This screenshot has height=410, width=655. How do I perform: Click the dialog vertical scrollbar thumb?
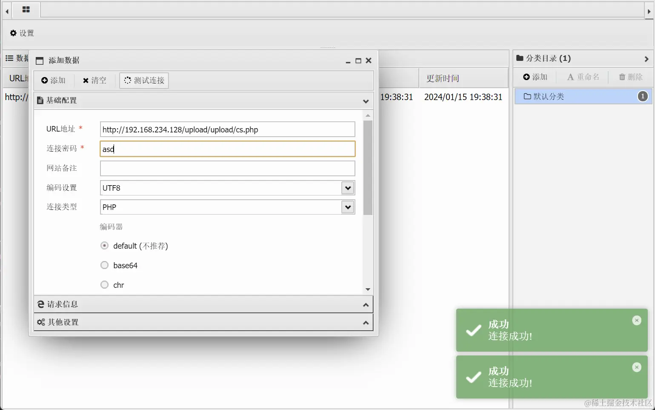click(x=368, y=168)
